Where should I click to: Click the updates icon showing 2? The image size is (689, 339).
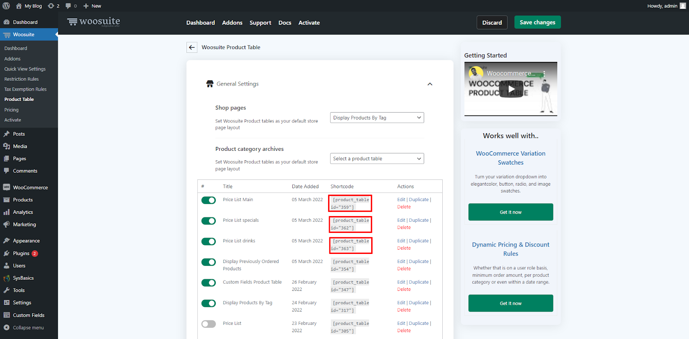click(51, 6)
